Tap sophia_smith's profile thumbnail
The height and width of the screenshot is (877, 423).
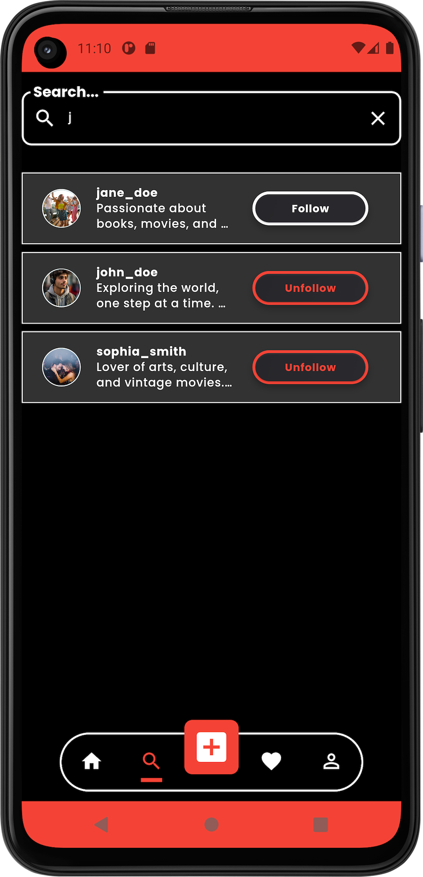[62, 367]
